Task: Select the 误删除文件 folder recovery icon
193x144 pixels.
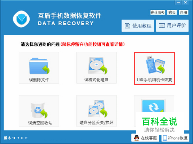Action: coord(39,66)
